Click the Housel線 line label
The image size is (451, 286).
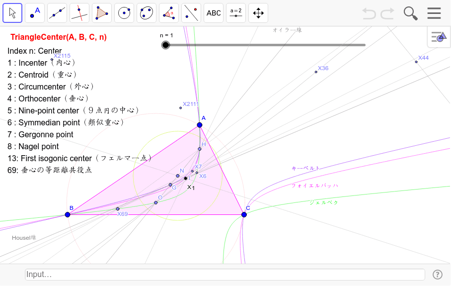pos(24,238)
